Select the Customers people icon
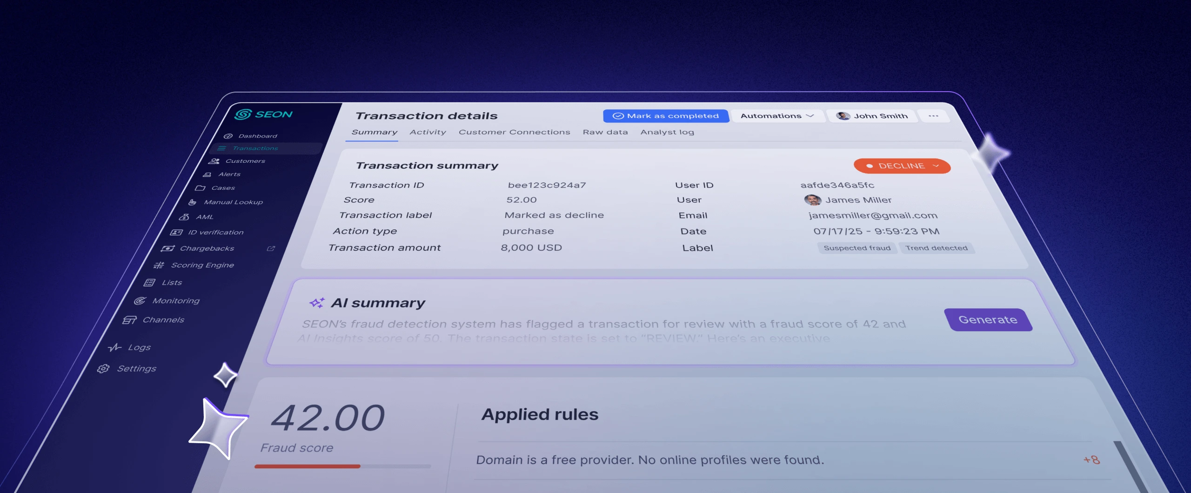This screenshot has width=1191, height=493. [214, 161]
